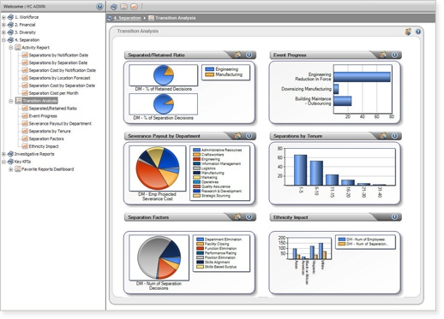Click export icon in Separations by Tenure header
Image resolution: width=444 pixels, height=319 pixels.
[x=383, y=136]
